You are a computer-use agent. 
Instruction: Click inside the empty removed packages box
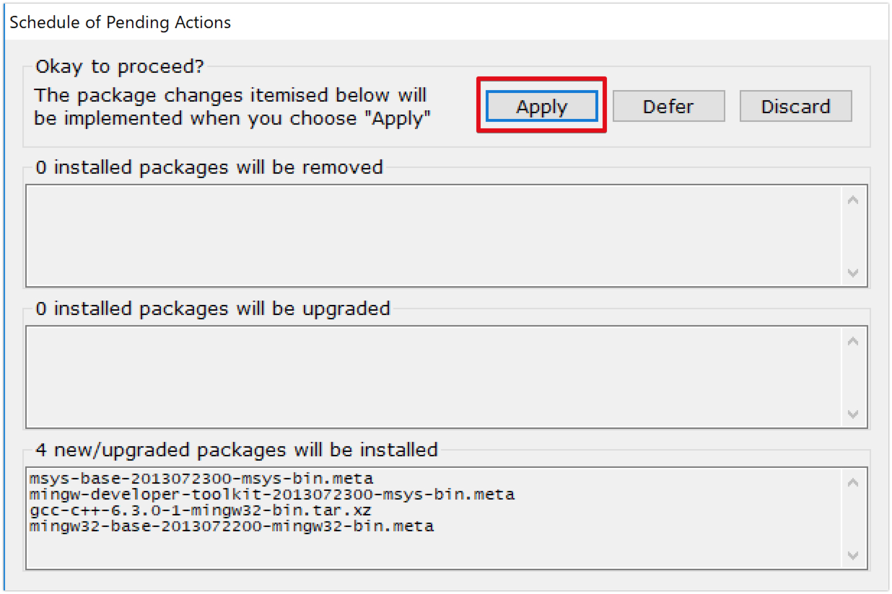click(x=433, y=236)
